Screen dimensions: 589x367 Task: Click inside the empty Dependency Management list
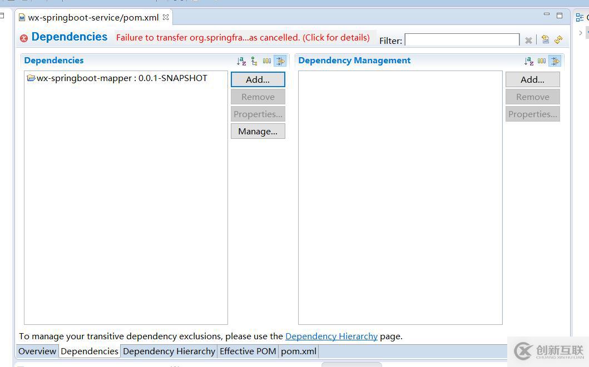[400, 198]
